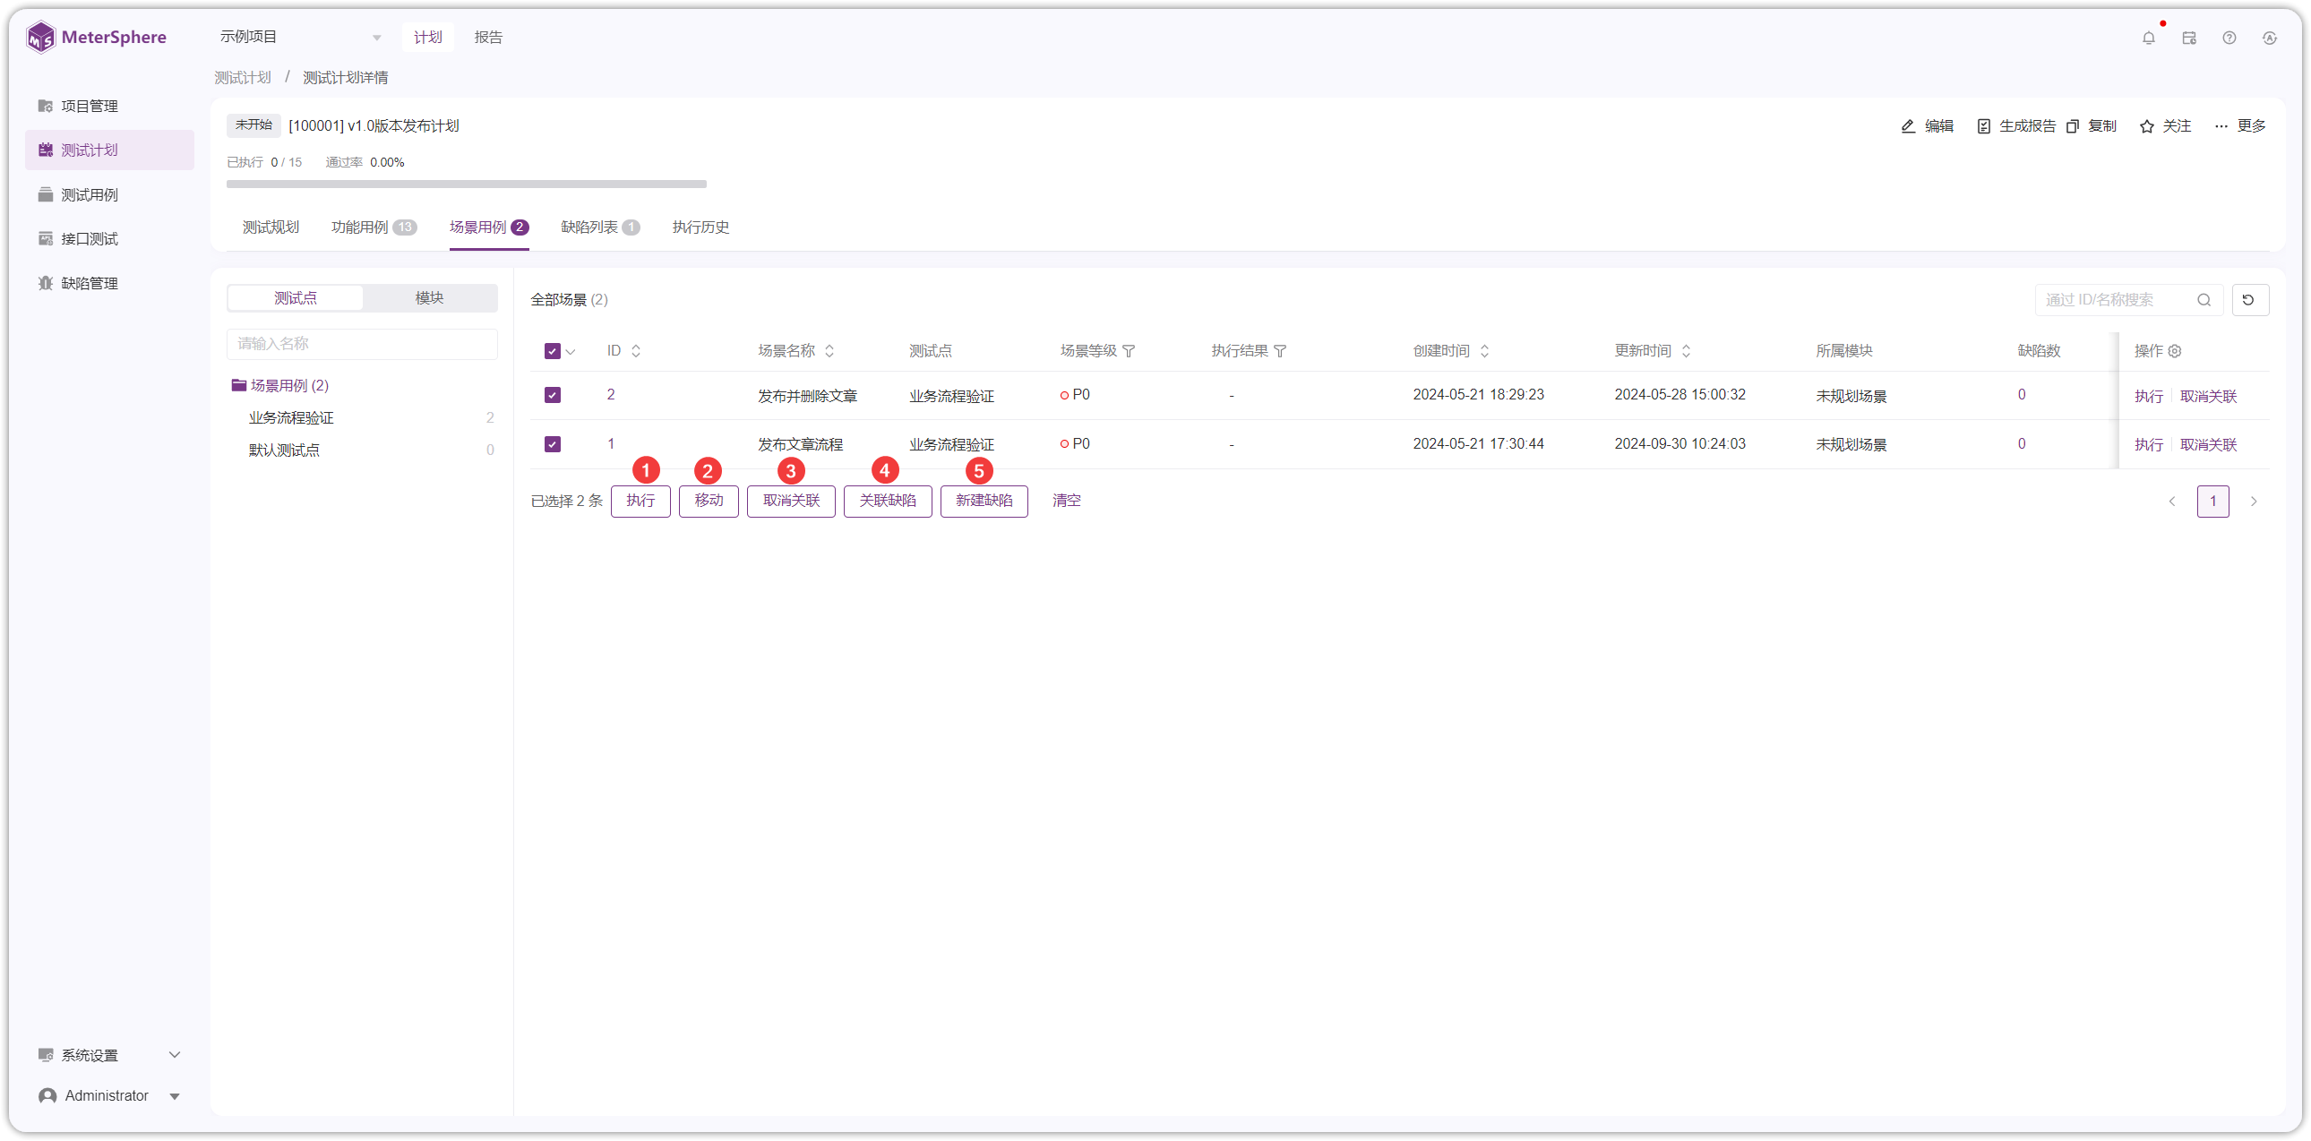Go to next page arrow

[x=2254, y=502]
